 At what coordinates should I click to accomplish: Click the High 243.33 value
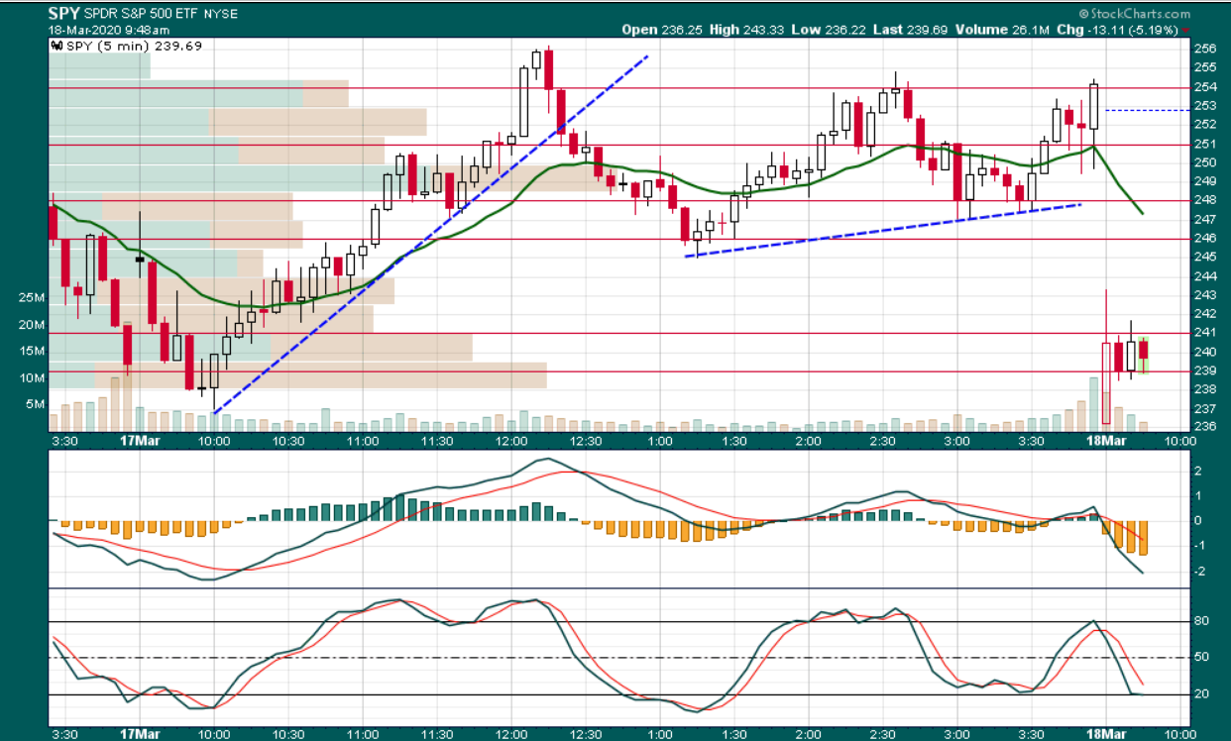(x=746, y=30)
